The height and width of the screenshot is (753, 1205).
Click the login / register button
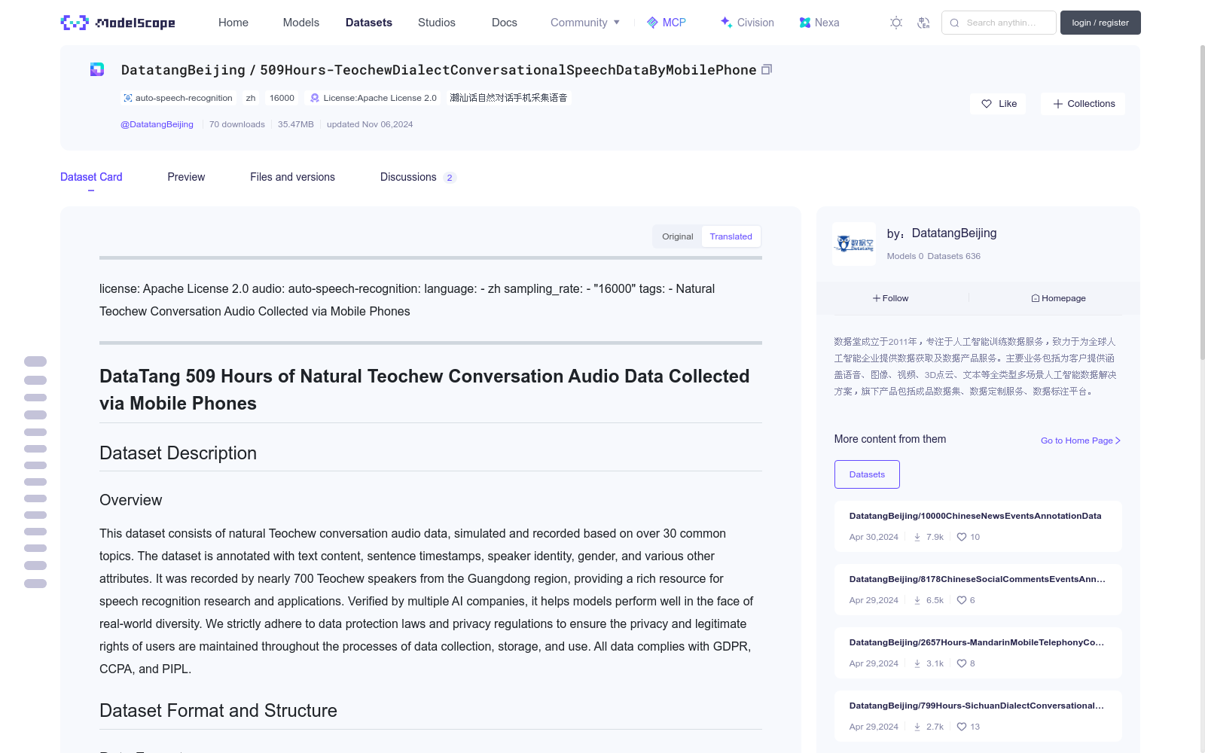[1100, 23]
